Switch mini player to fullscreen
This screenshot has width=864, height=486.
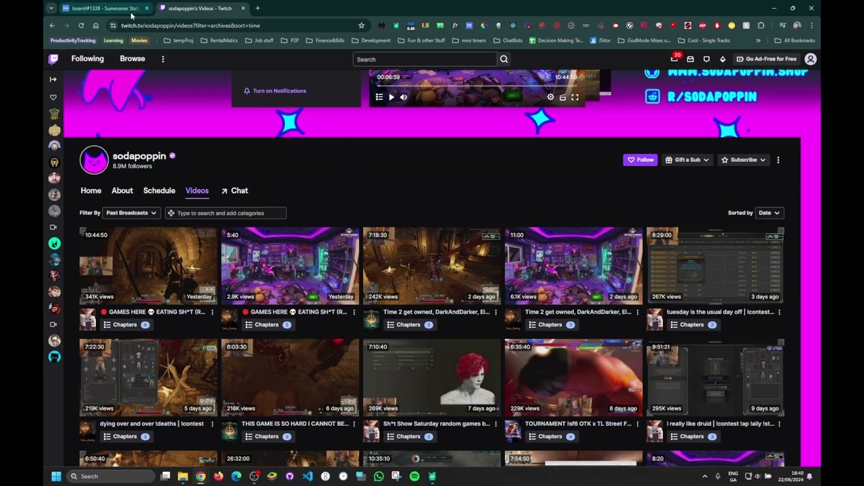point(575,97)
